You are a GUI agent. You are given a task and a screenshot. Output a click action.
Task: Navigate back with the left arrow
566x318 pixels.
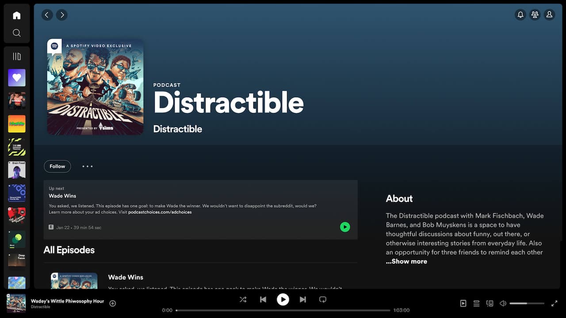pyautogui.click(x=47, y=15)
